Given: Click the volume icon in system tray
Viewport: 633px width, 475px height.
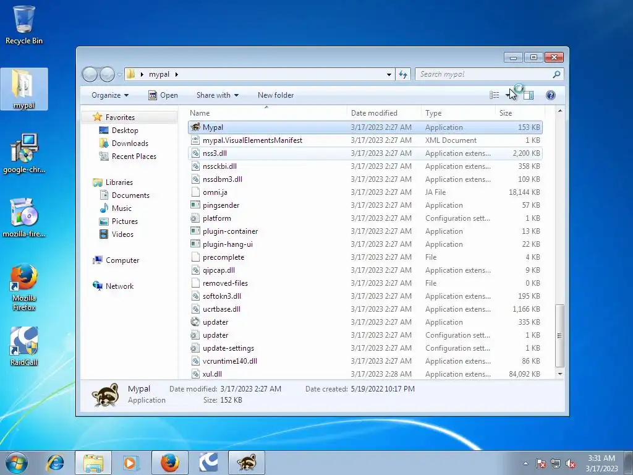Looking at the screenshot, I should [x=571, y=464].
